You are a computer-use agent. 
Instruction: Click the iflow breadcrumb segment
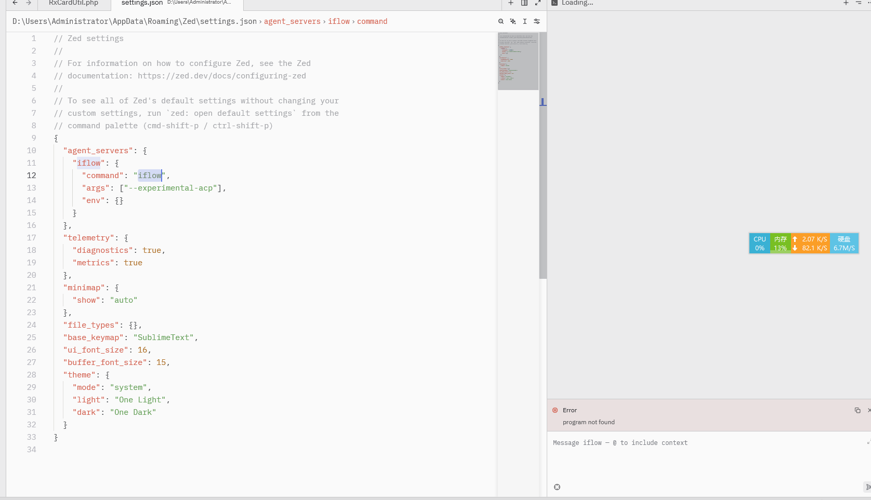pos(339,21)
